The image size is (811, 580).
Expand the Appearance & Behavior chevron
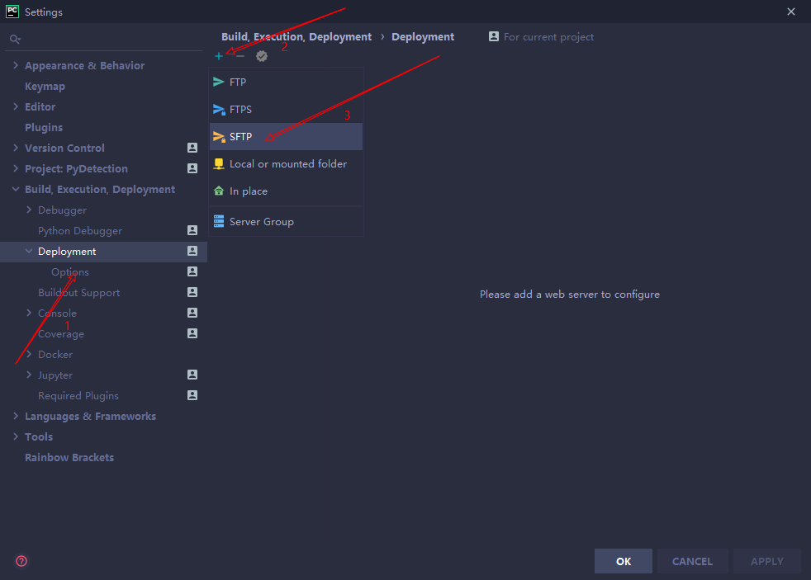(x=16, y=65)
